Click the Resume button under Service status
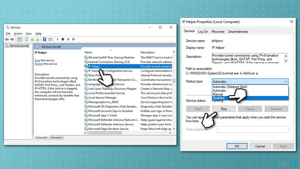The width and height of the screenshot is (300, 169). (276, 109)
